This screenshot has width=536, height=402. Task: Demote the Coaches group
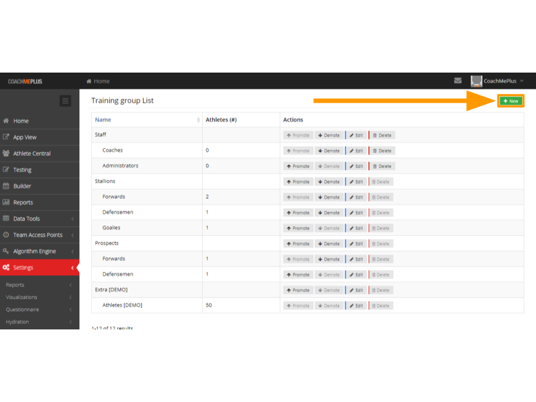(x=329, y=151)
